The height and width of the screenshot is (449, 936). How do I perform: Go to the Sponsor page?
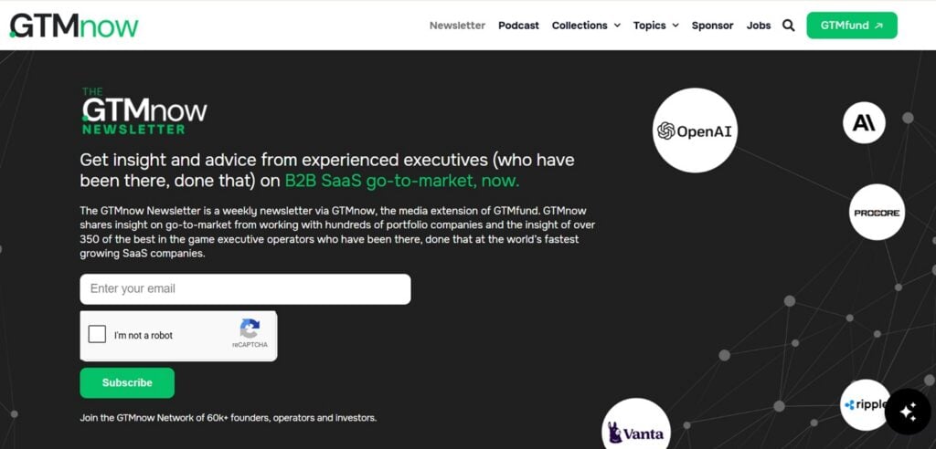click(712, 26)
